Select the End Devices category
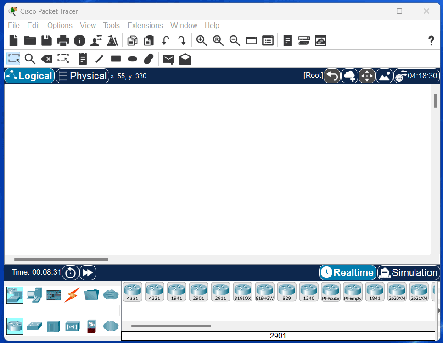 click(34, 295)
